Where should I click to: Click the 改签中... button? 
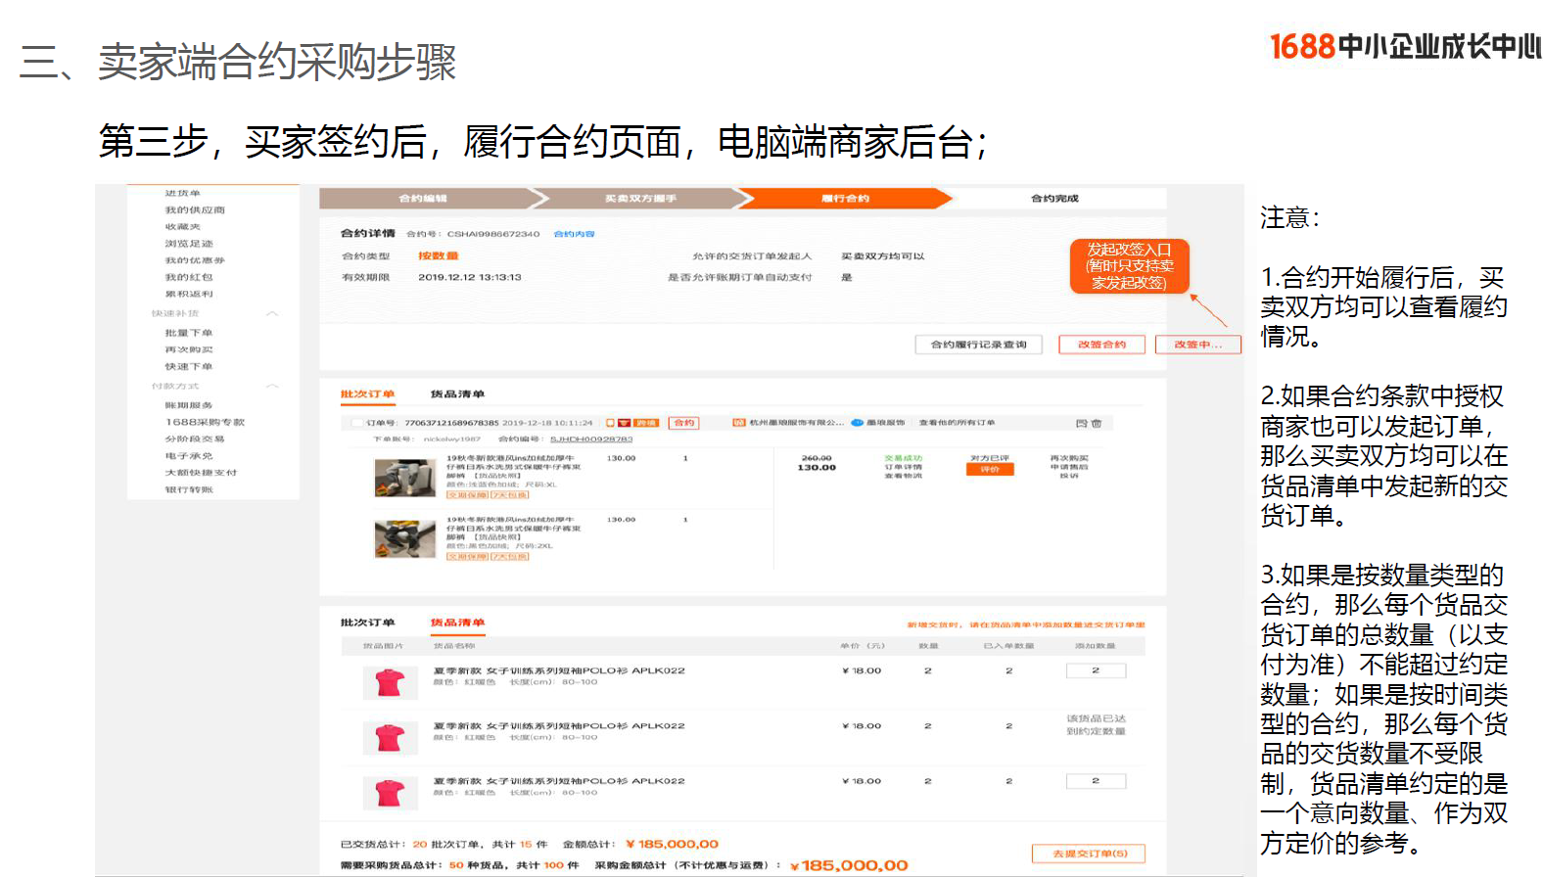[x=1198, y=345]
